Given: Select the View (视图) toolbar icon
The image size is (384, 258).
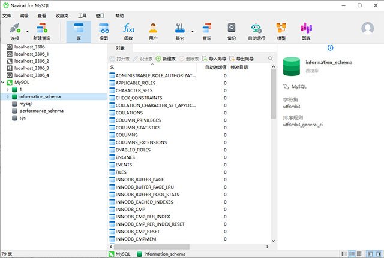Looking at the screenshot, I should pos(104,31).
